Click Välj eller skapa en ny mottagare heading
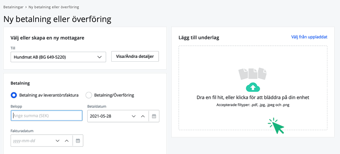340x154 pixels. [x=47, y=38]
